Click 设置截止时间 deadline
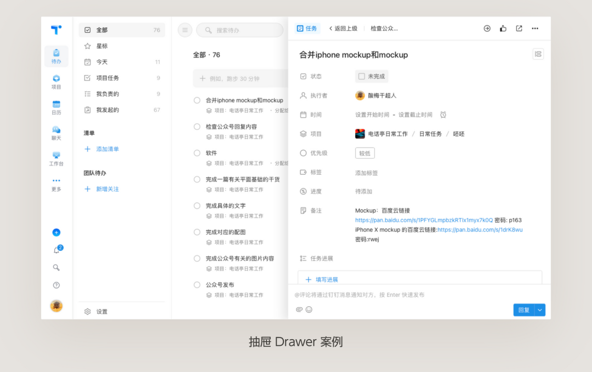 tap(415, 115)
